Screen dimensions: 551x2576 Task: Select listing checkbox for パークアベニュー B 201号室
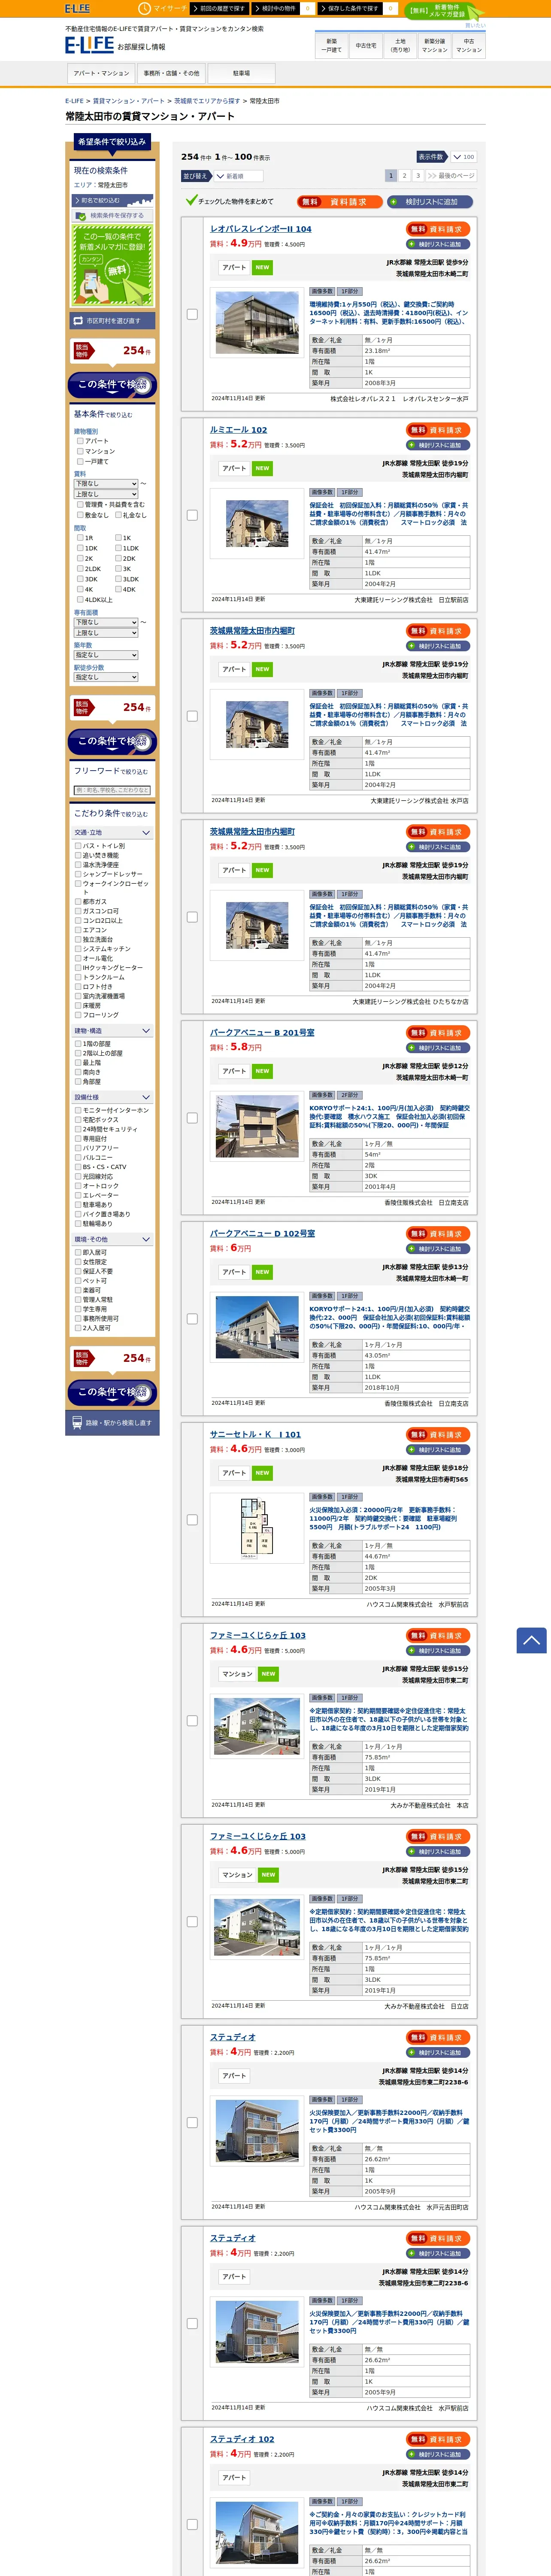click(192, 1118)
